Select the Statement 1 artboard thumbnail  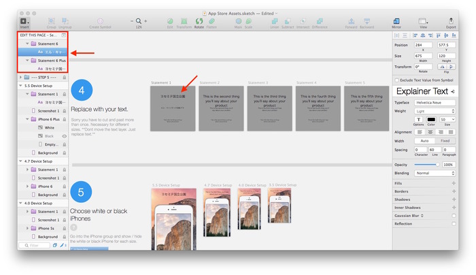pos(173,108)
